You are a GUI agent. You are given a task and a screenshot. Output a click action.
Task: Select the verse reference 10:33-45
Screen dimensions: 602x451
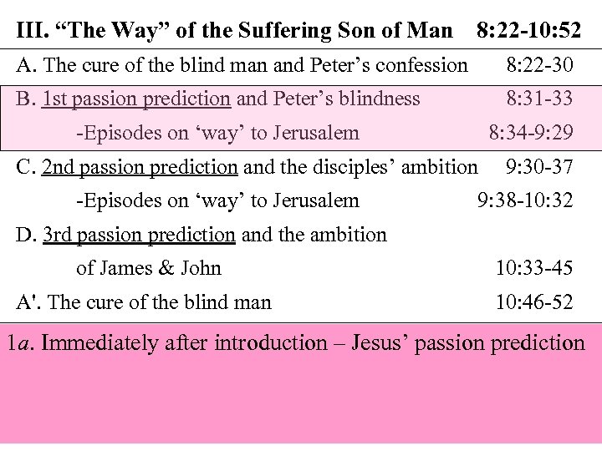coord(533,268)
